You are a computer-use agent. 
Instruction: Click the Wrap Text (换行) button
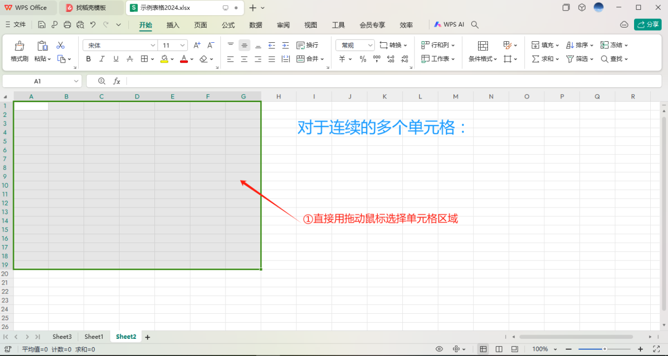pos(307,45)
